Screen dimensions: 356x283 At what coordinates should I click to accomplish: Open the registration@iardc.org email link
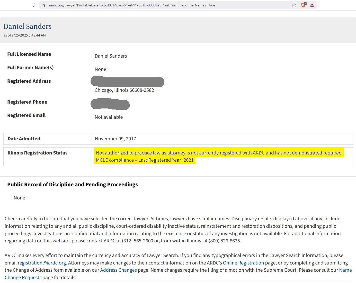pyautogui.click(x=42, y=263)
